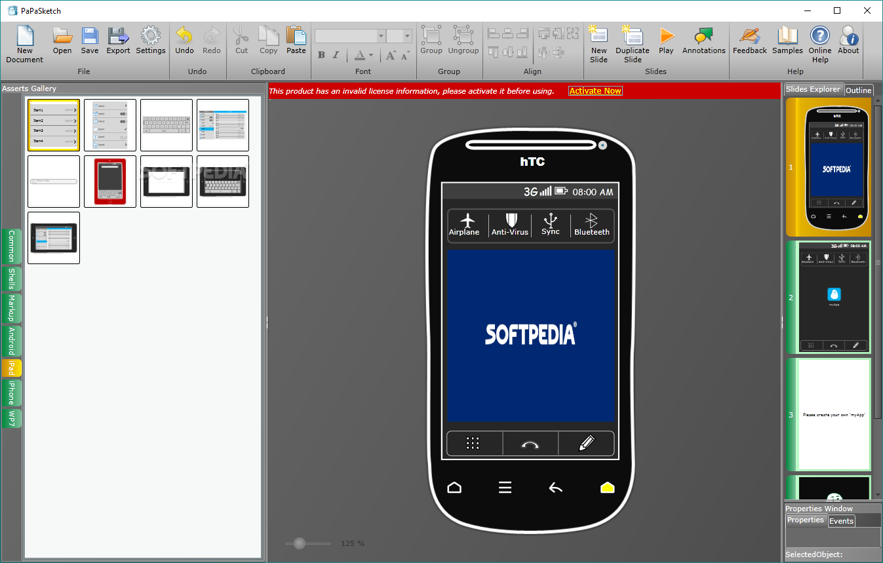Save the current document

click(90, 41)
